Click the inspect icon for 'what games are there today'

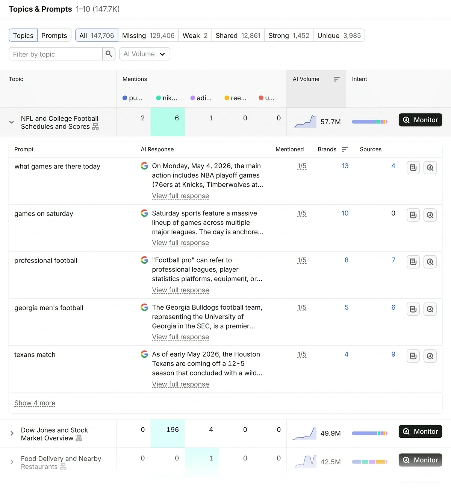point(430,168)
